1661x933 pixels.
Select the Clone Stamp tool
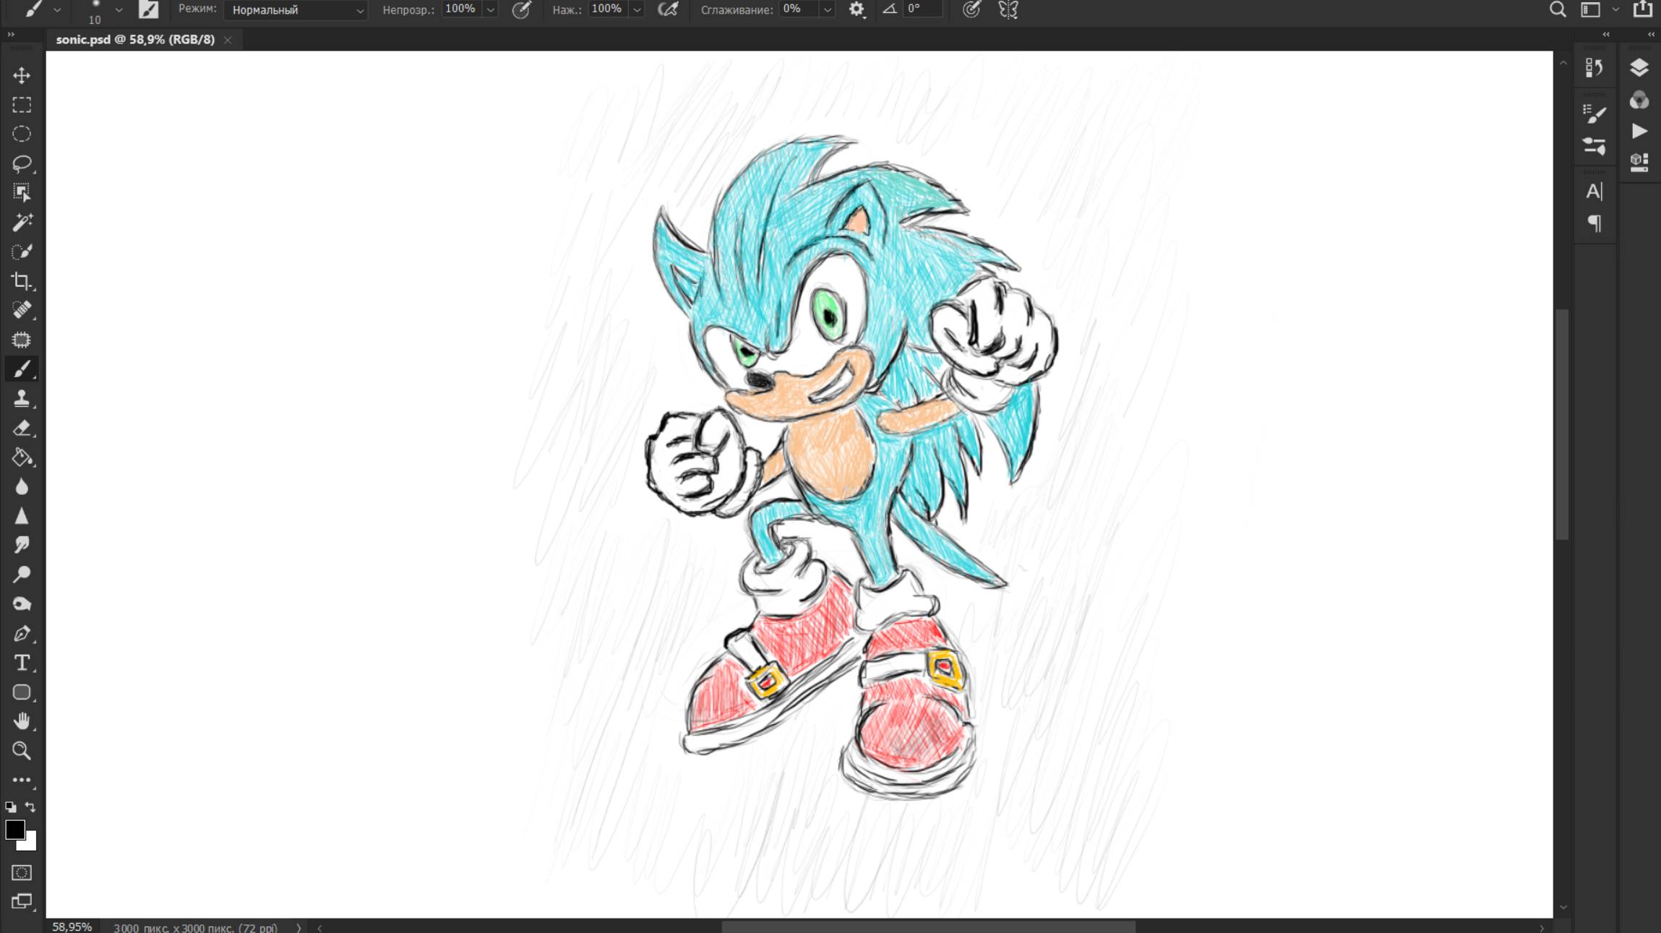coord(22,398)
